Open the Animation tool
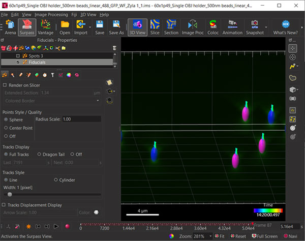The height and width of the screenshot is (241, 305). (232, 27)
